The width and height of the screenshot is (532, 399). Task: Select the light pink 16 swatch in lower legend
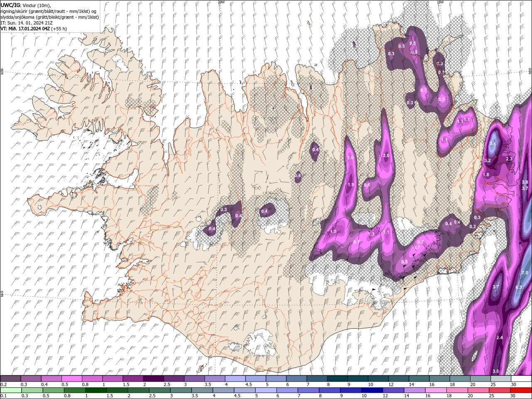435,390
